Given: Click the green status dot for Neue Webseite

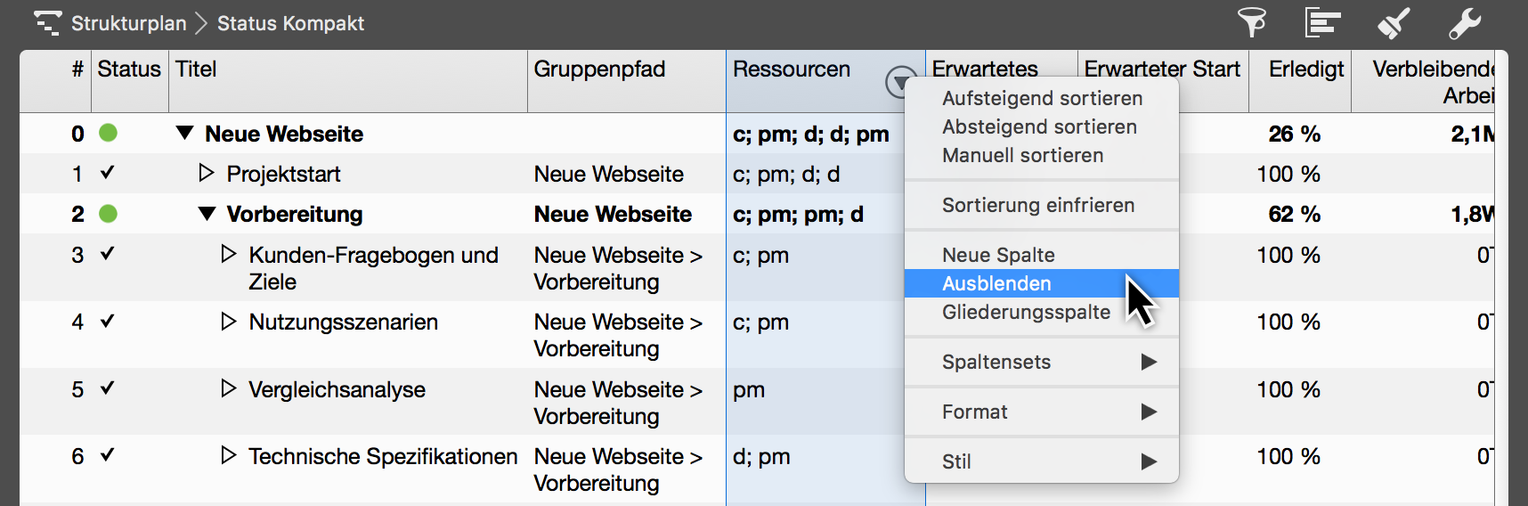Looking at the screenshot, I should (x=108, y=133).
